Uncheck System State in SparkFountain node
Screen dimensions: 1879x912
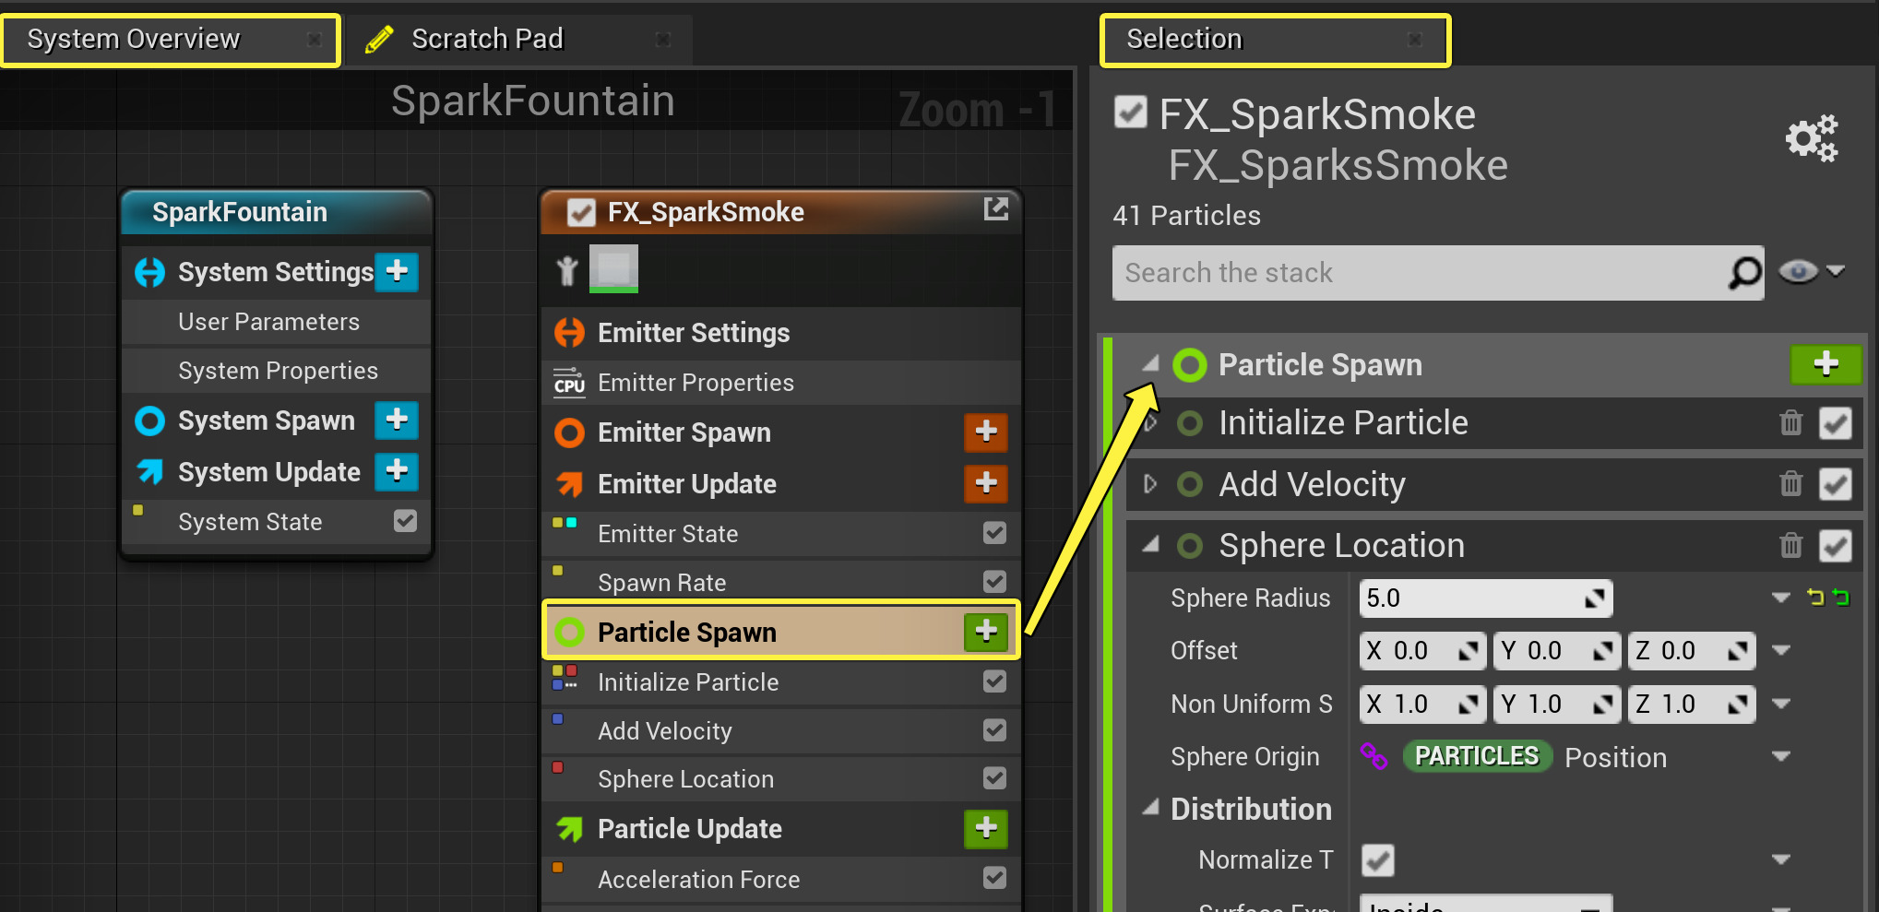405,521
